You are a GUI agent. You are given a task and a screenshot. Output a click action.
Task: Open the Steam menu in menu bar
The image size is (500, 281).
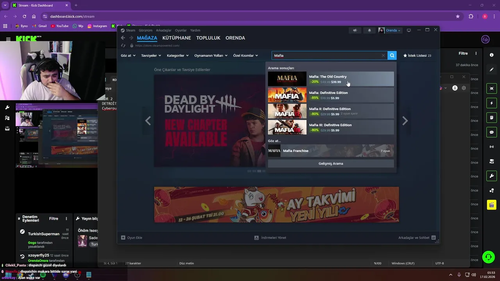[130, 30]
